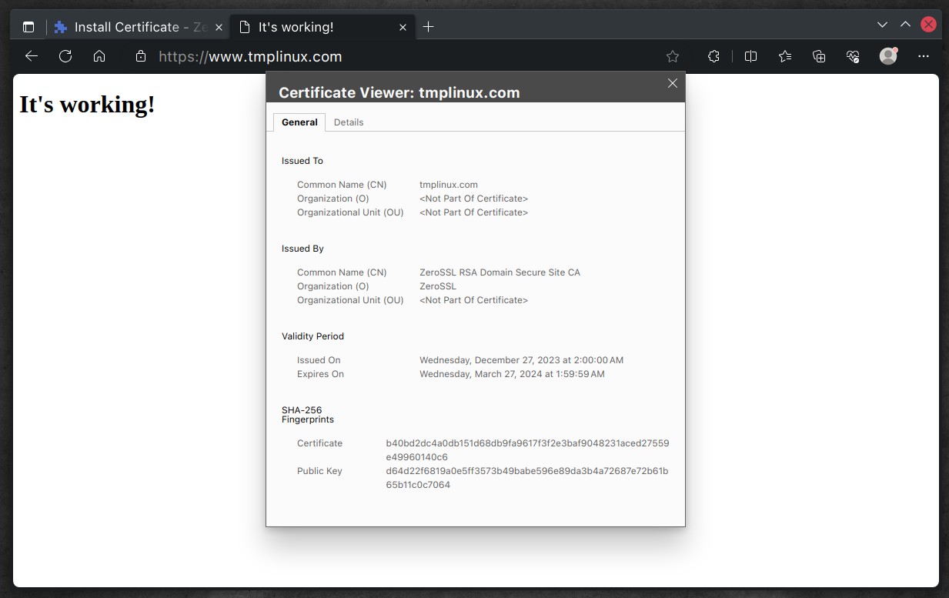The height and width of the screenshot is (598, 949).
Task: Close the Install Certificate tab
Action: (219, 27)
